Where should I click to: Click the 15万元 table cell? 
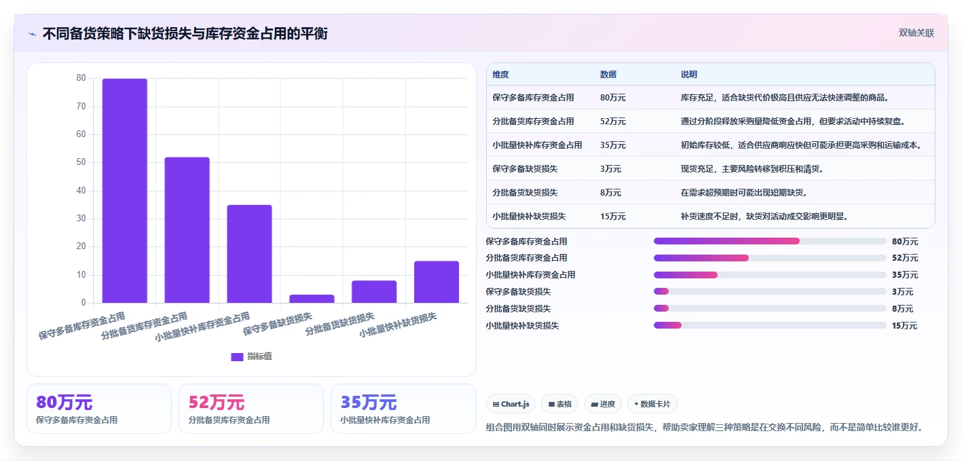point(613,217)
